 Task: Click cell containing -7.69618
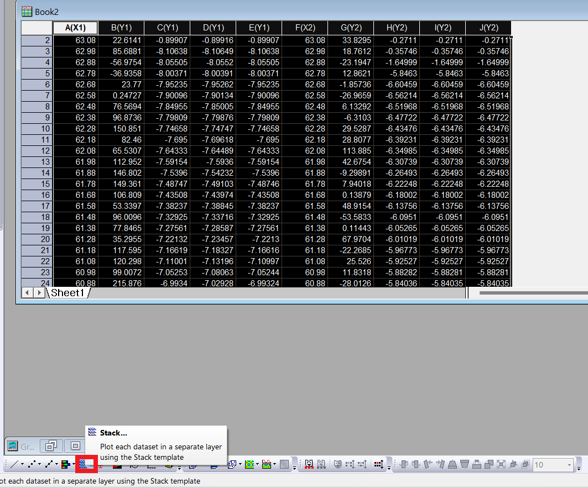pyautogui.click(x=213, y=140)
